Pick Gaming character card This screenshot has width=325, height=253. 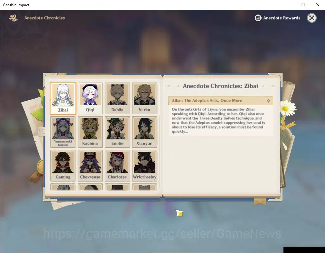63,166
